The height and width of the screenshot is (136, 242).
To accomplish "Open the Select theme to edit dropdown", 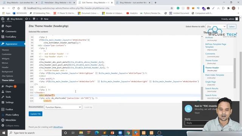I will coord(216,26).
